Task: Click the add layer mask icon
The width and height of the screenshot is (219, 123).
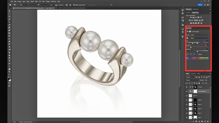Action: click(196, 122)
